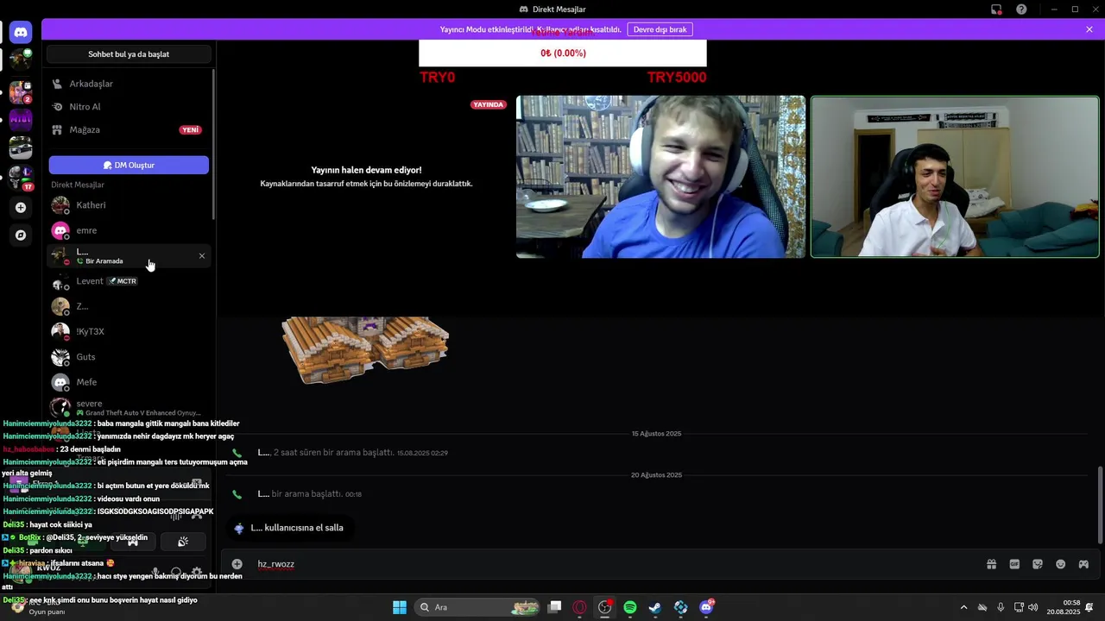Open DM with severe

129,407
